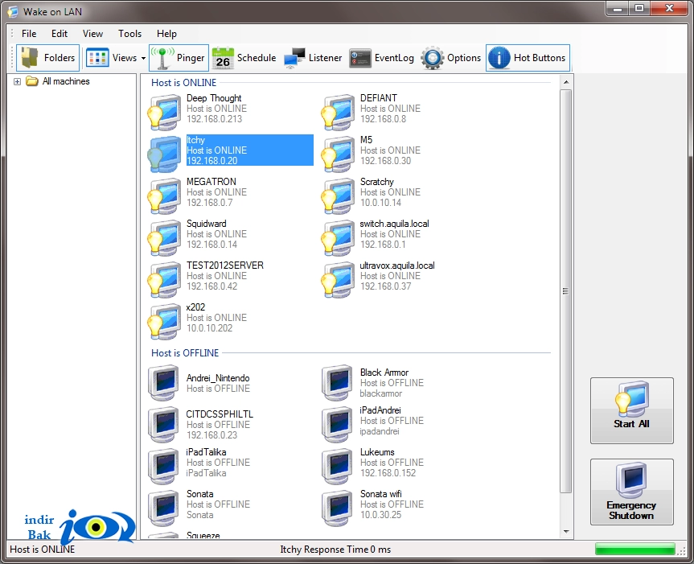Expand the All machines tree node
Screen dimensions: 694x564
click(17, 81)
